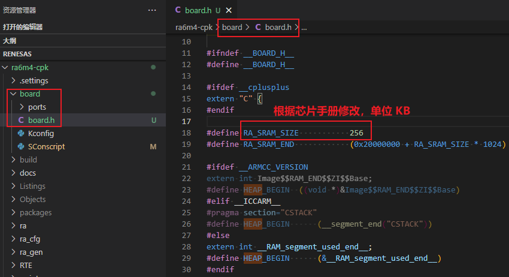This screenshot has width=509, height=277.
Task: Expand the build folder
Action: [x=14, y=159]
